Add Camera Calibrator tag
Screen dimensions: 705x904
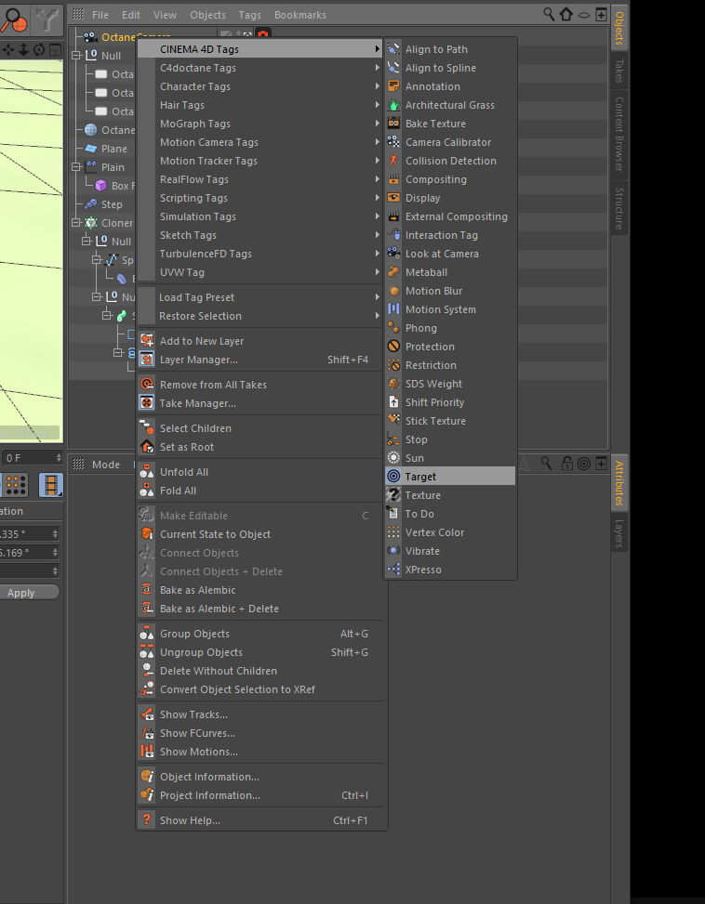(x=450, y=142)
